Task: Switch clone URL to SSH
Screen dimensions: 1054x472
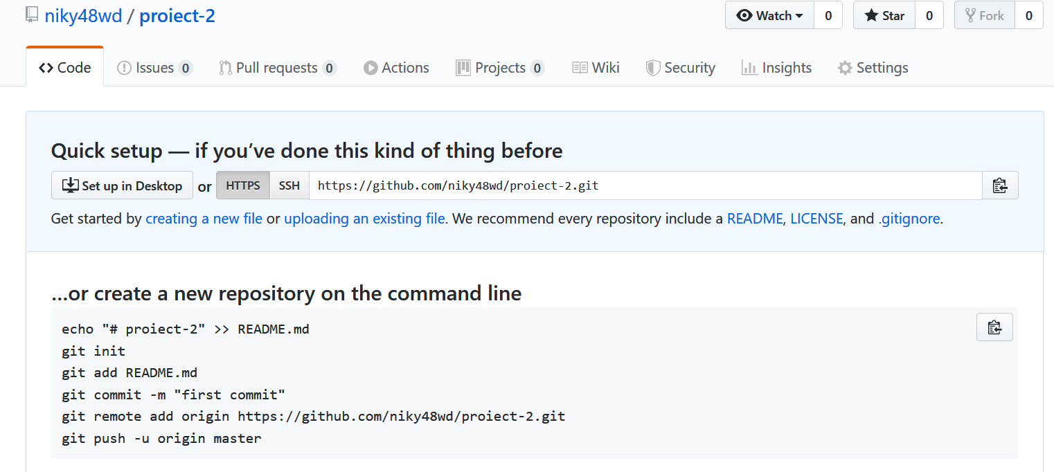Action: 289,185
